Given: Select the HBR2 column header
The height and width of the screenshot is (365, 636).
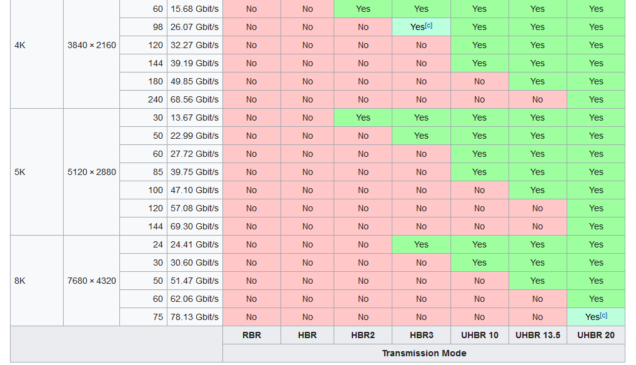Looking at the screenshot, I should click(363, 336).
